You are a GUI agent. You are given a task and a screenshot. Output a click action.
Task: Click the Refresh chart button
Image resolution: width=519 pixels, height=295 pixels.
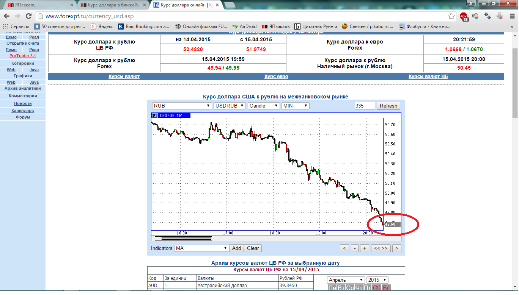388,106
